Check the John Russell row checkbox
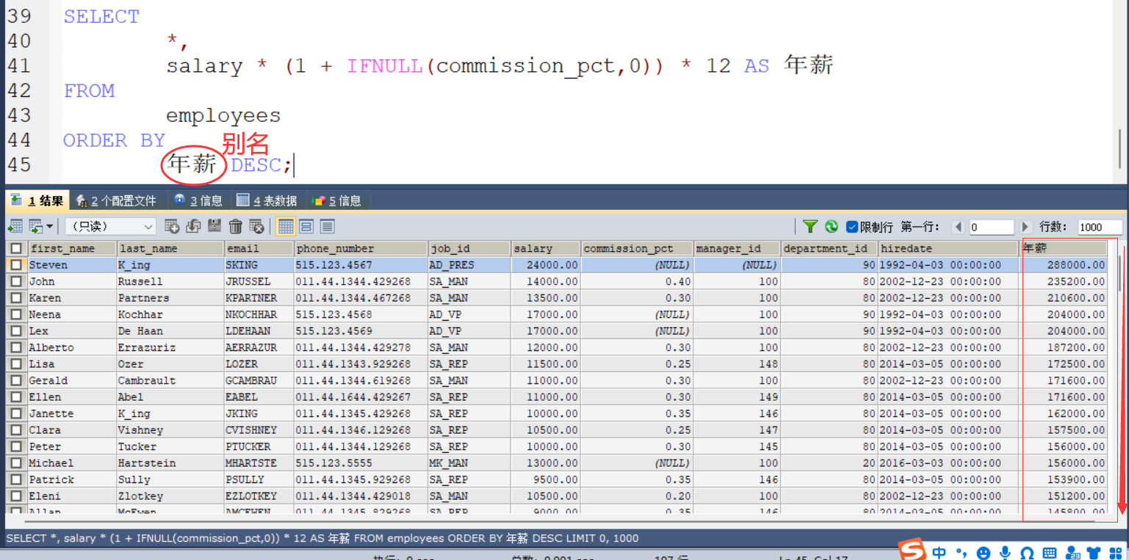 click(x=17, y=281)
